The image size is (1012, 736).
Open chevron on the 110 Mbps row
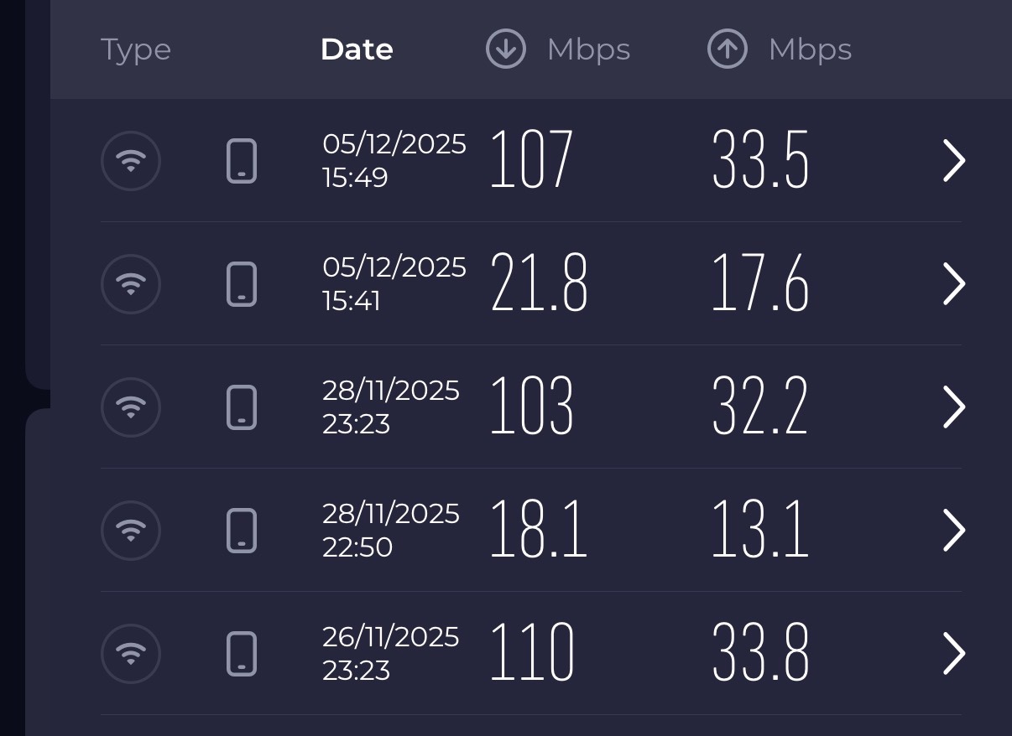(954, 654)
